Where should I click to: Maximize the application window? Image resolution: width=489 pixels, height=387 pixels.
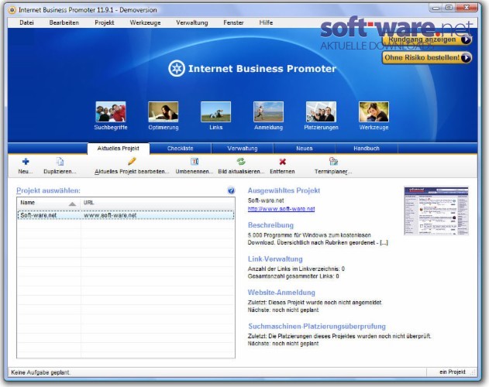pyautogui.click(x=449, y=8)
